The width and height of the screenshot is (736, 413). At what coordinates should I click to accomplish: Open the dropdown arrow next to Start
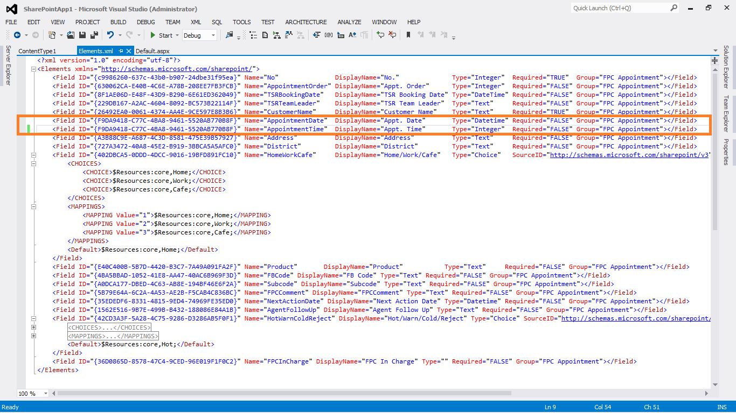tap(177, 35)
